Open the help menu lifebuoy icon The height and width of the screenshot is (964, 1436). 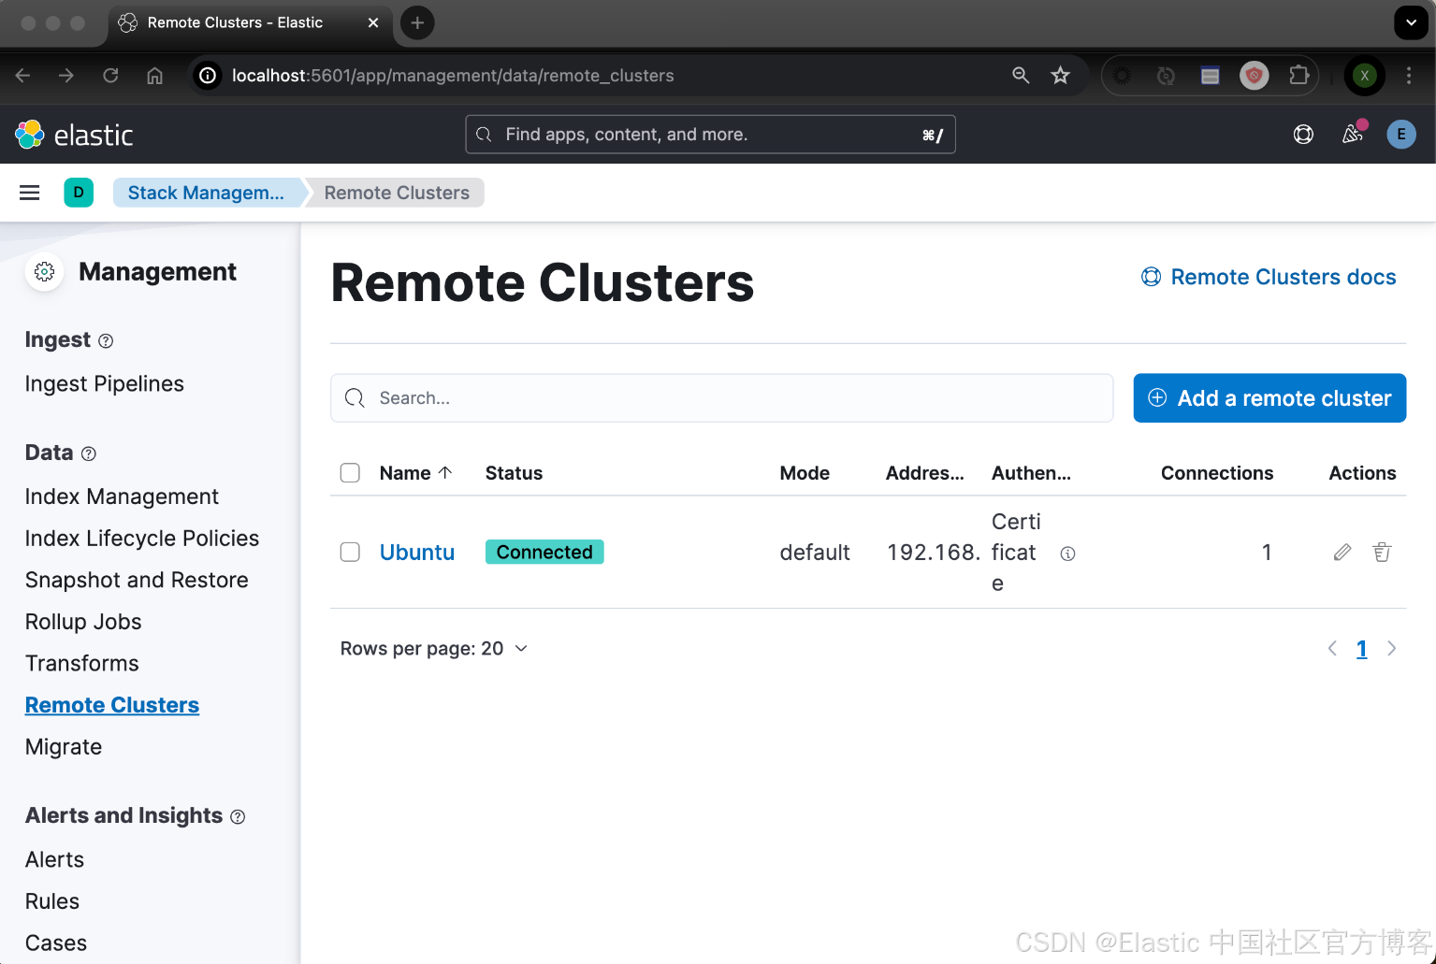click(1303, 135)
